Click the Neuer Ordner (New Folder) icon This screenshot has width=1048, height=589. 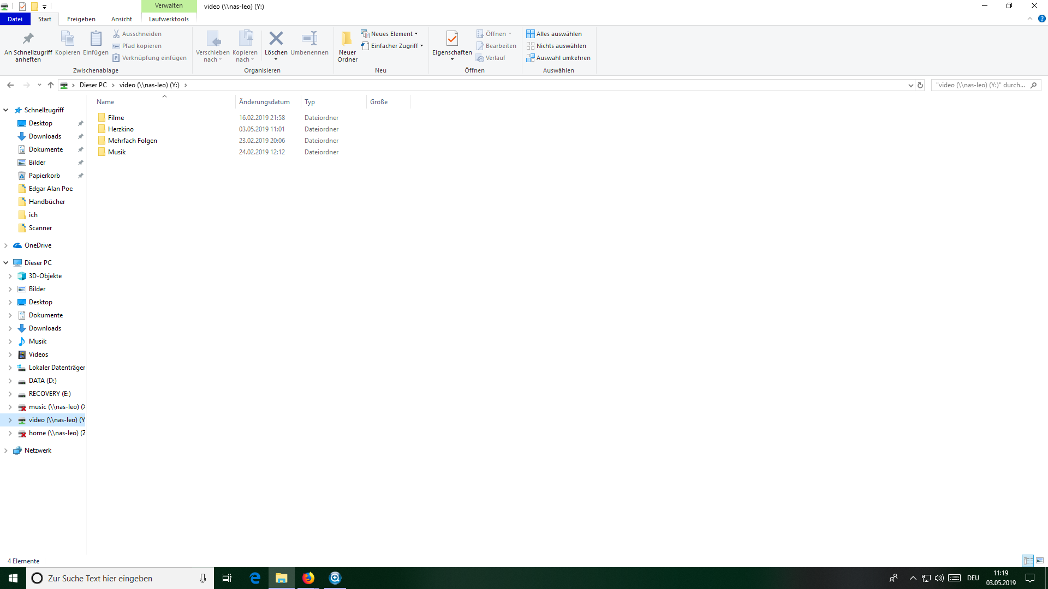click(x=346, y=45)
